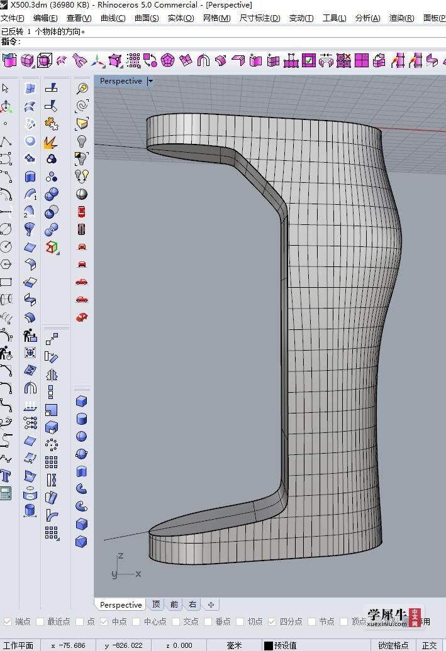This screenshot has width=446, height=651.
Task: Create a solid sphere primitive
Action: [82, 436]
